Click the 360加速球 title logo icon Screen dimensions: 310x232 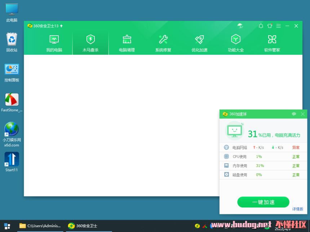[225, 114]
